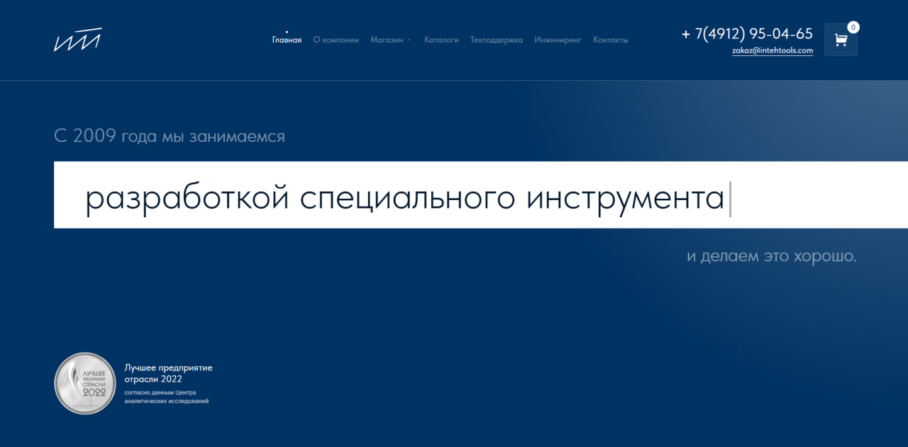Viewport: 908px width, 447px height.
Task: Navigate to Каталоги
Action: (441, 40)
